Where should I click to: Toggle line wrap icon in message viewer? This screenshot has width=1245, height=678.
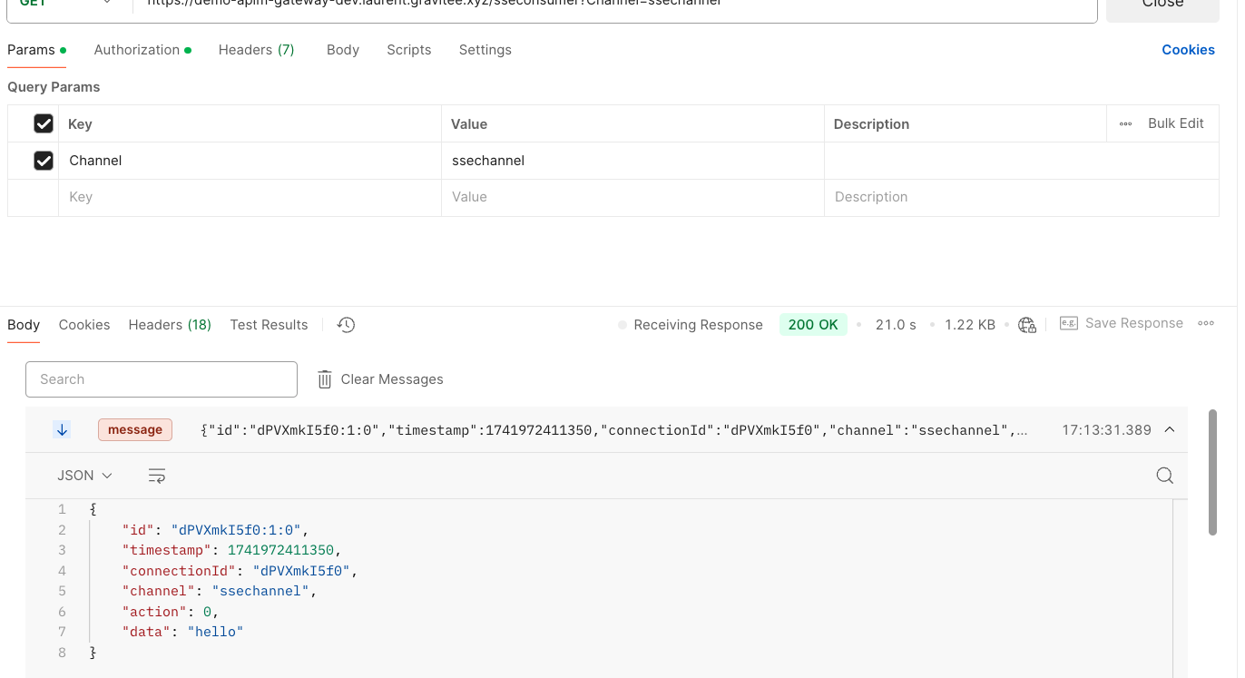click(x=157, y=476)
